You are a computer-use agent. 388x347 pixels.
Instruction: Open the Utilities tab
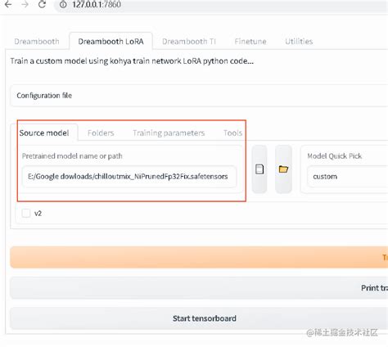point(299,42)
